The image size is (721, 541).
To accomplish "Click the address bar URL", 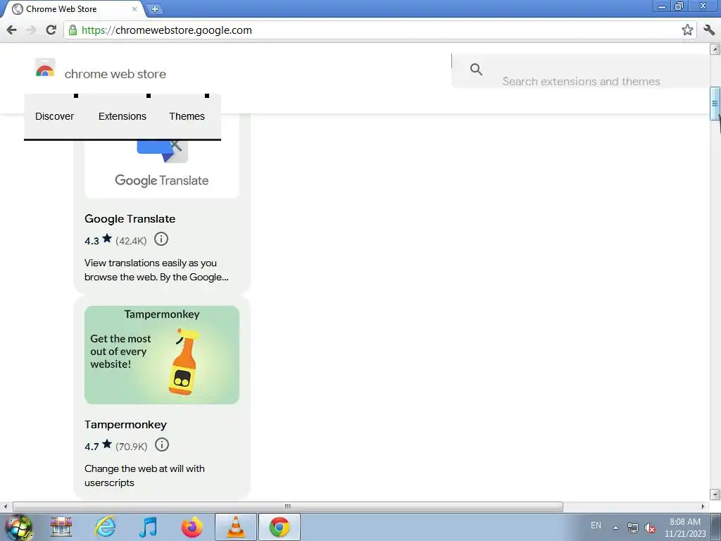I will (x=167, y=30).
